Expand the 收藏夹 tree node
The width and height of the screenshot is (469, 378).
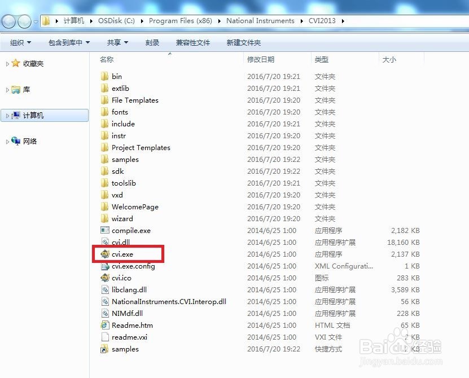pos(7,64)
